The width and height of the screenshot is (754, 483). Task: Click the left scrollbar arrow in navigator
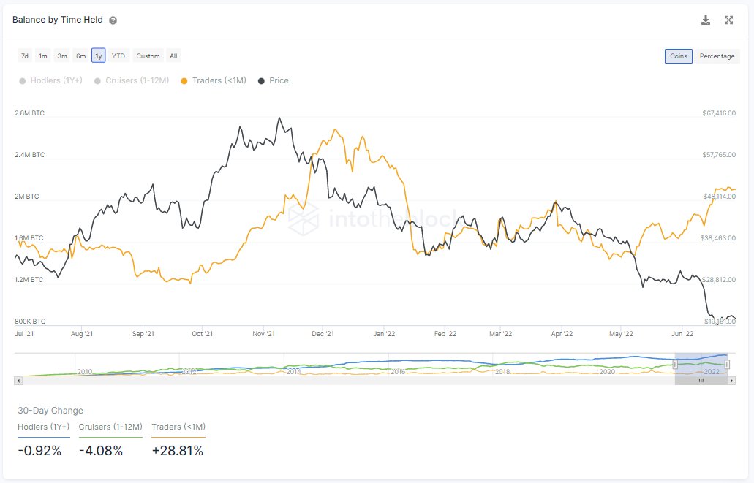point(18,381)
